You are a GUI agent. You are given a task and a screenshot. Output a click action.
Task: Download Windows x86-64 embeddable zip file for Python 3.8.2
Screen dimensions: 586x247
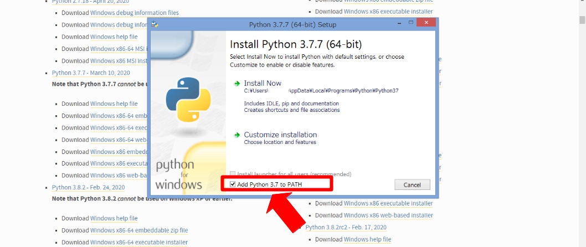point(139,230)
